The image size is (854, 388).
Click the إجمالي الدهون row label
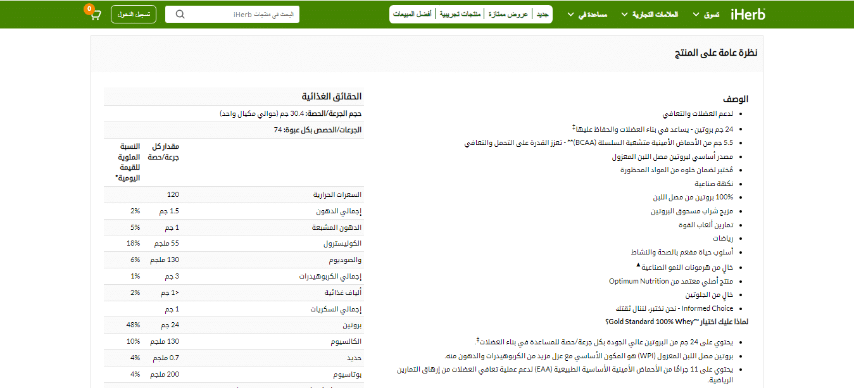339,211
